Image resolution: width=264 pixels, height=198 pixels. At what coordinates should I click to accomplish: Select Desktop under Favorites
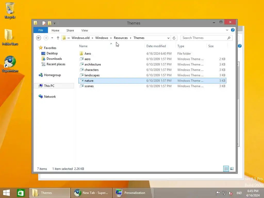[x=52, y=53]
